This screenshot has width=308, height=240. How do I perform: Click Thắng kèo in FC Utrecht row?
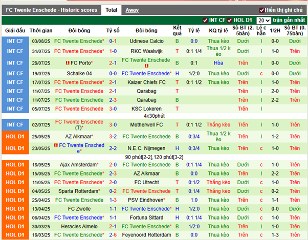click(218, 183)
